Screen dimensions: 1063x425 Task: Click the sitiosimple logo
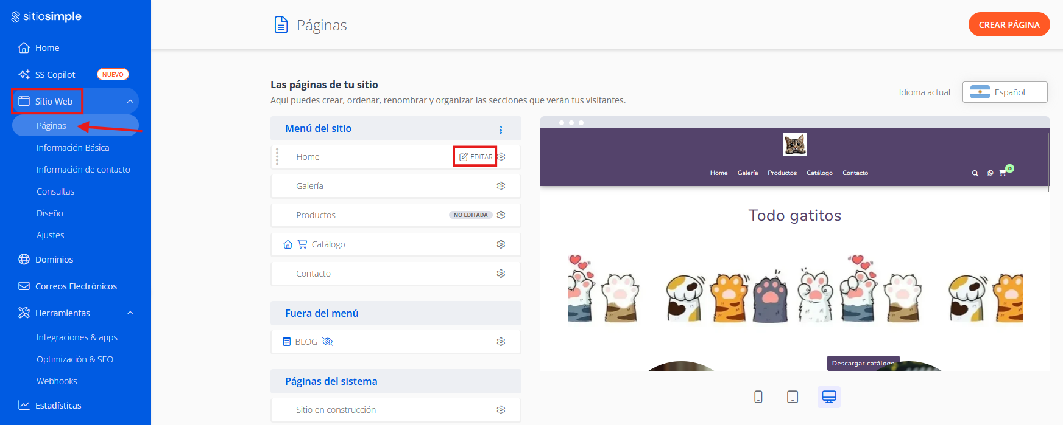pos(46,16)
